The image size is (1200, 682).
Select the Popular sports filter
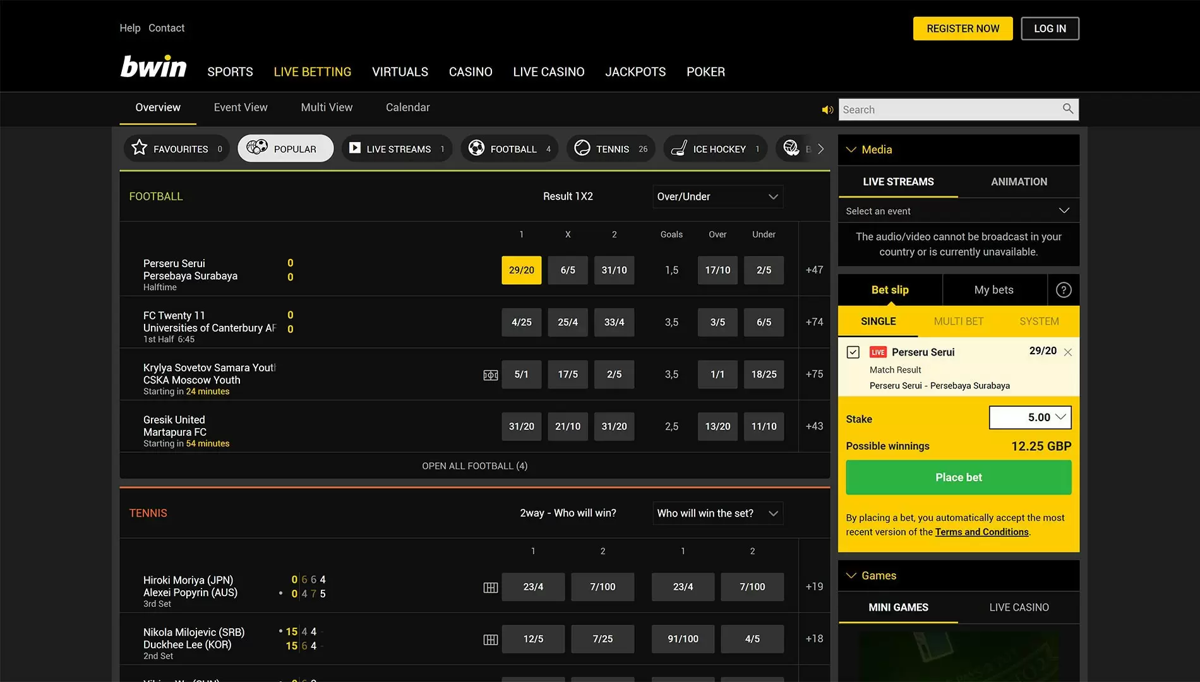click(285, 149)
